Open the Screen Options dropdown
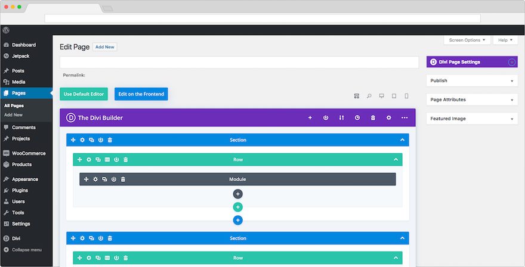 467,40
